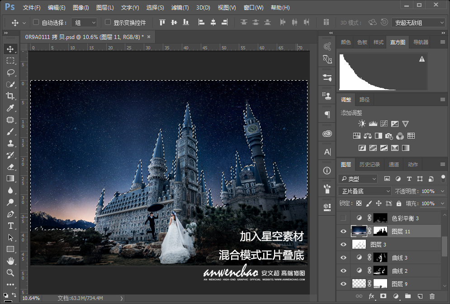
Task: Open the 图像(I) menu
Action: tap(81, 8)
